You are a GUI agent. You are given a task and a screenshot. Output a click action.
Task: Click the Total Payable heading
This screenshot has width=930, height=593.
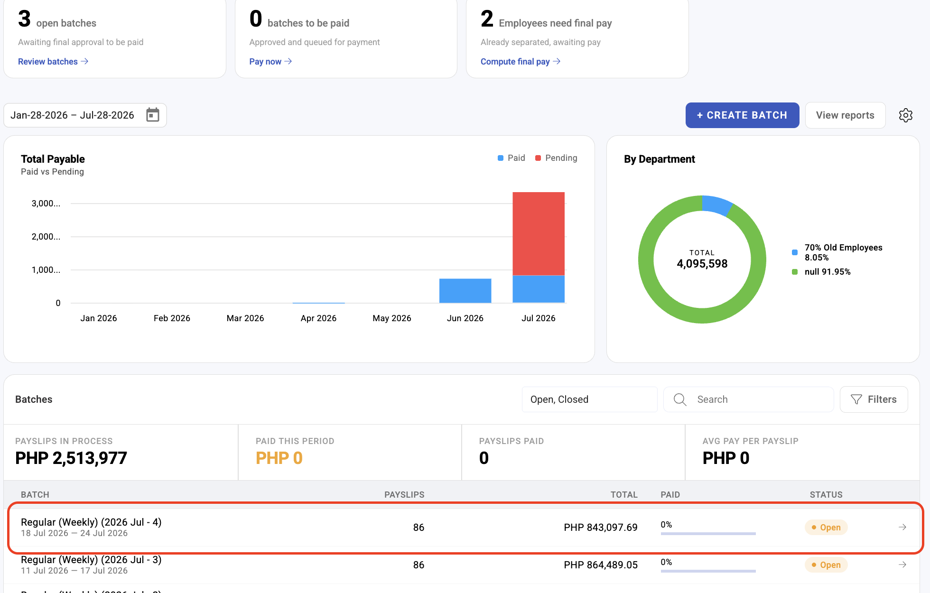coord(53,159)
